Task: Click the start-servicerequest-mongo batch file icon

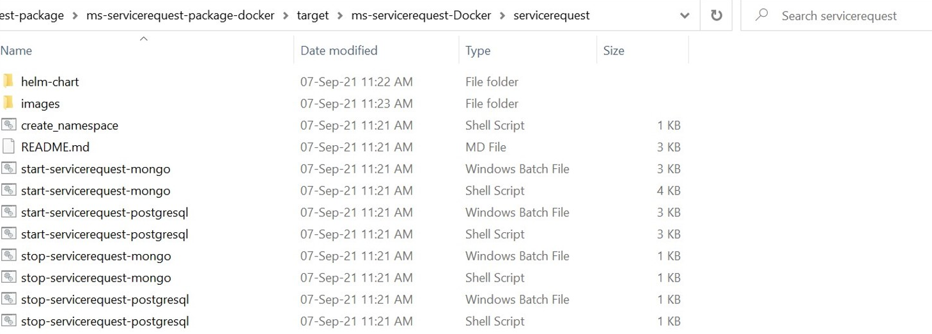Action: [8, 169]
